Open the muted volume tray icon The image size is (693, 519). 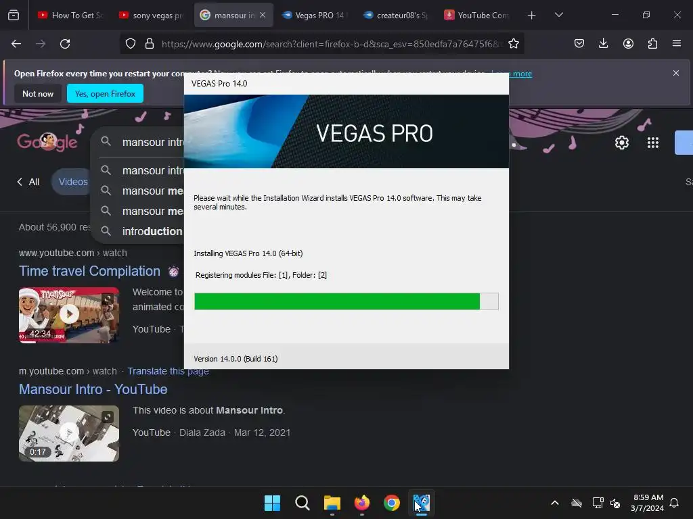pyautogui.click(x=615, y=503)
